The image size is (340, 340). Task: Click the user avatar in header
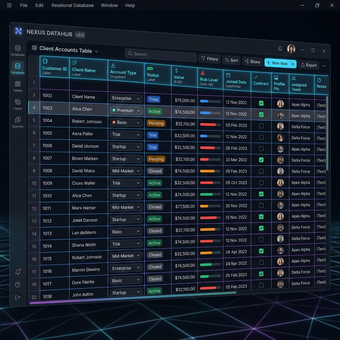click(x=291, y=49)
